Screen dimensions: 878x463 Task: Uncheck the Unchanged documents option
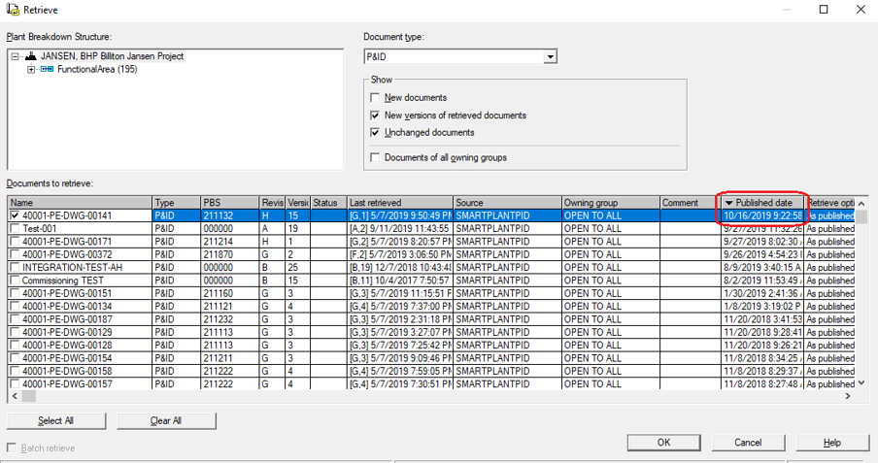pos(376,133)
